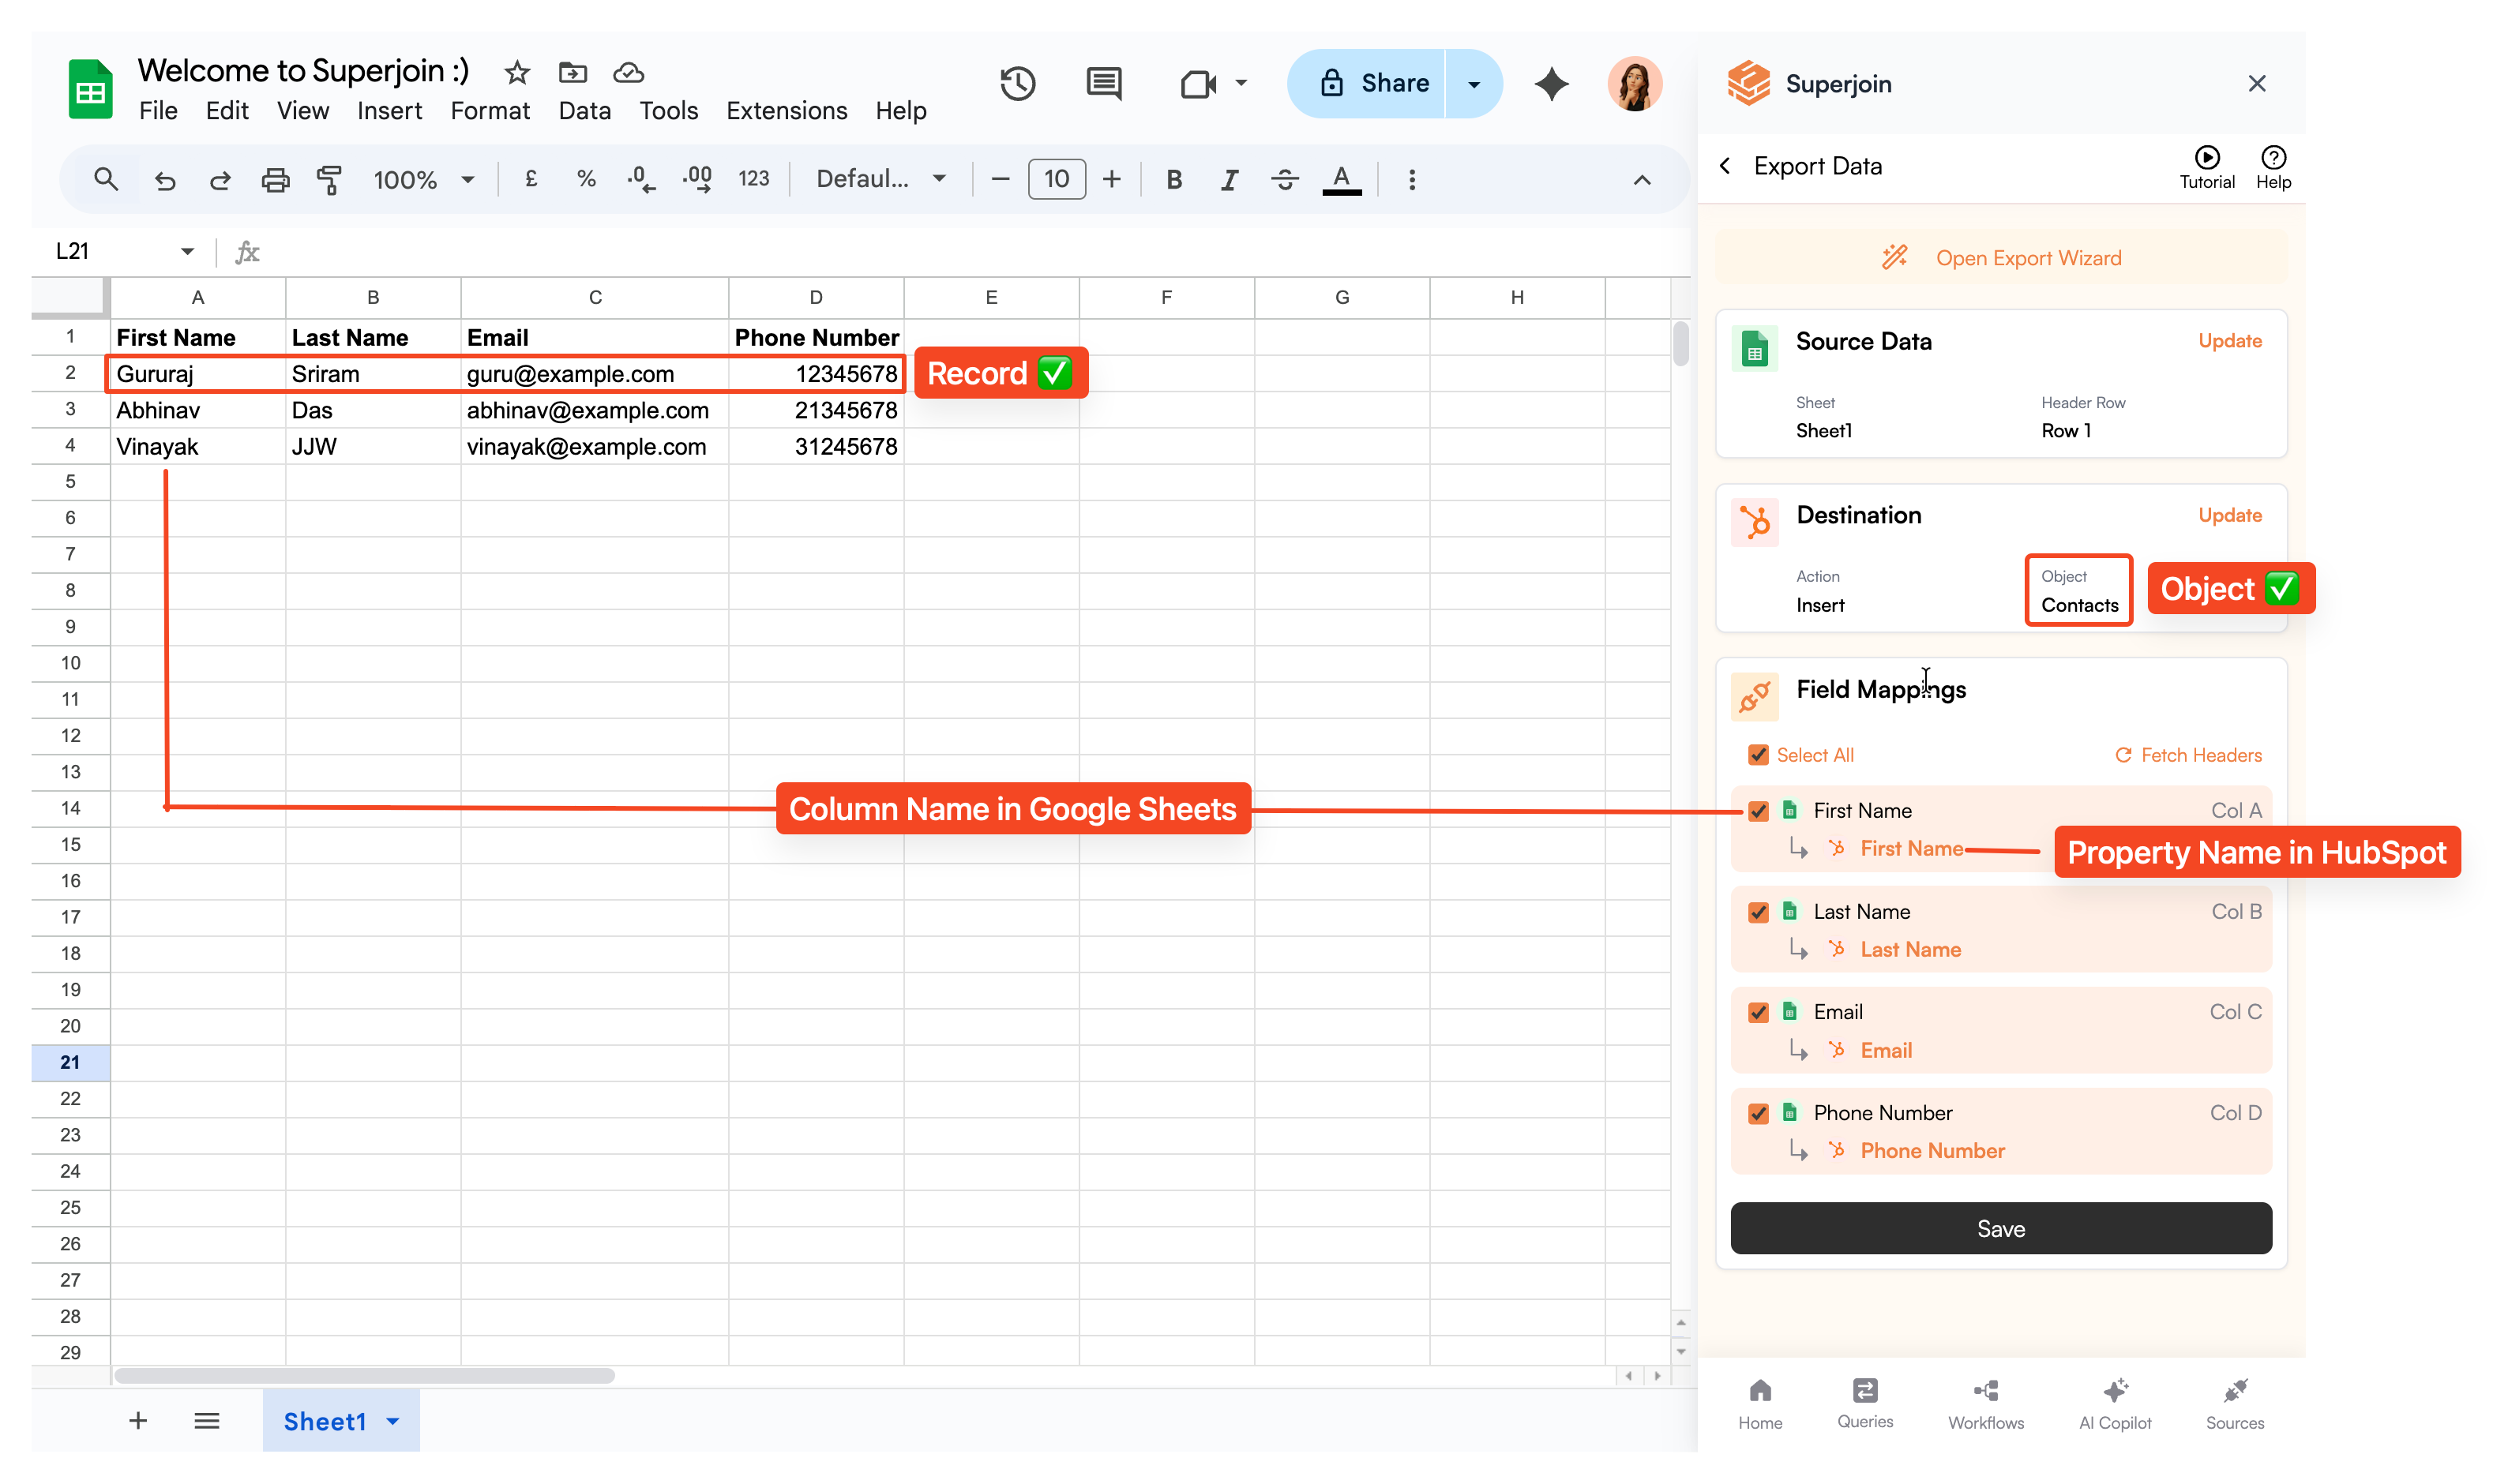
Task: Toggle the Phone Number mapping checkbox
Action: (1758, 1113)
